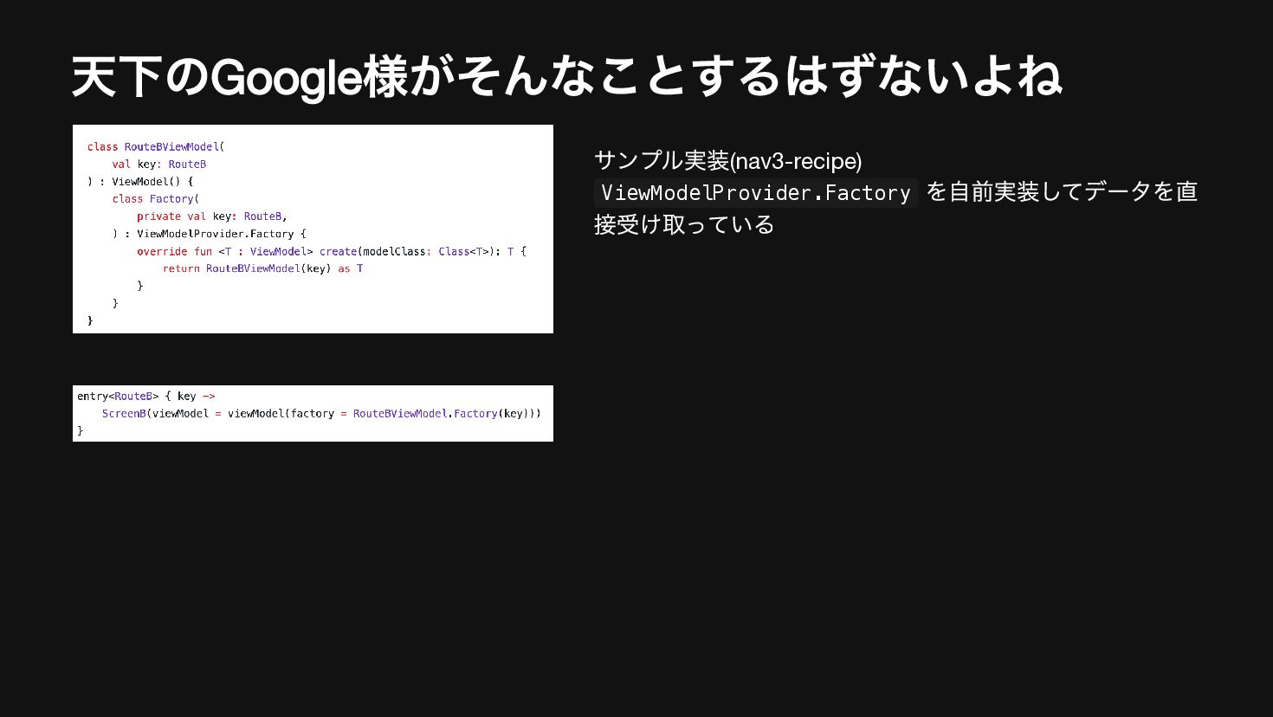Viewport: 1273px width, 717px height.
Task: Click the 'override fun <T : ViewModel> create' line
Action: [x=332, y=251]
